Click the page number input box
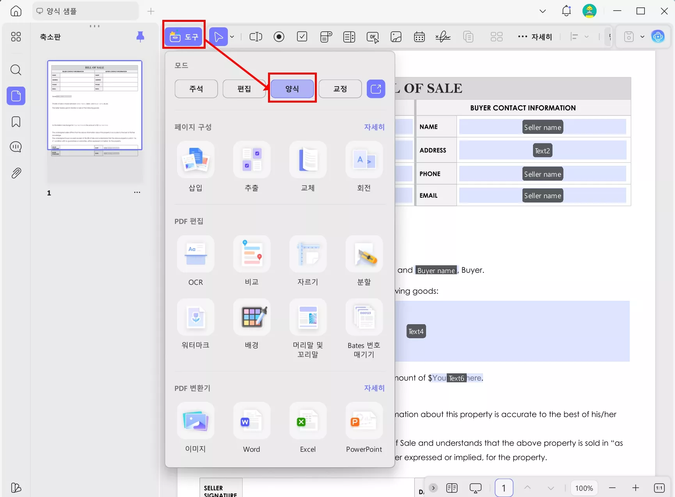Image resolution: width=675 pixels, height=497 pixels. [x=504, y=488]
